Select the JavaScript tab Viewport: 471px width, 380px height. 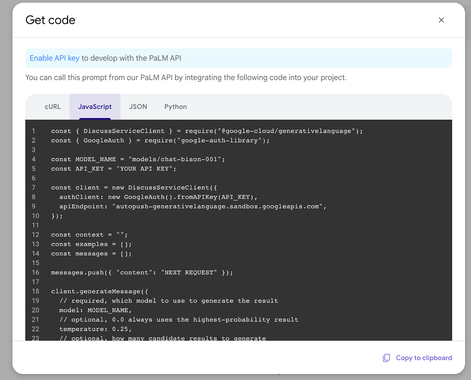pos(95,107)
